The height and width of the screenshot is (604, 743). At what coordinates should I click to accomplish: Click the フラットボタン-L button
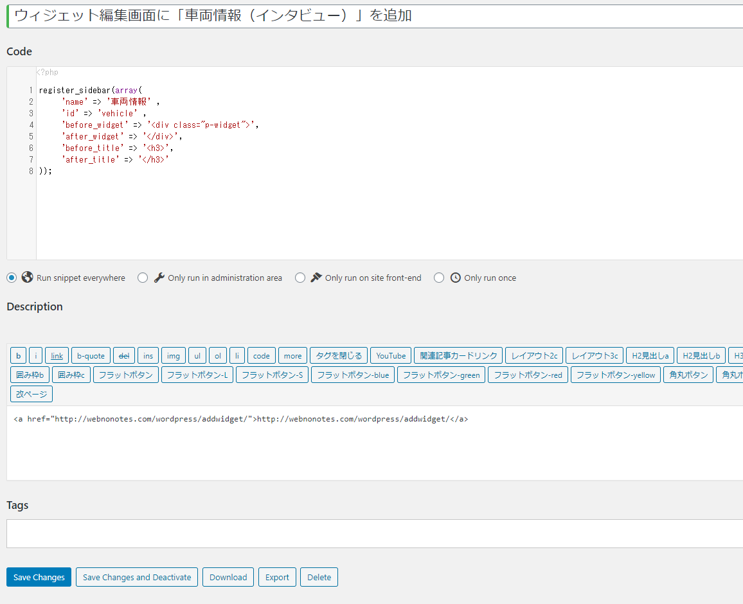pyautogui.click(x=197, y=375)
